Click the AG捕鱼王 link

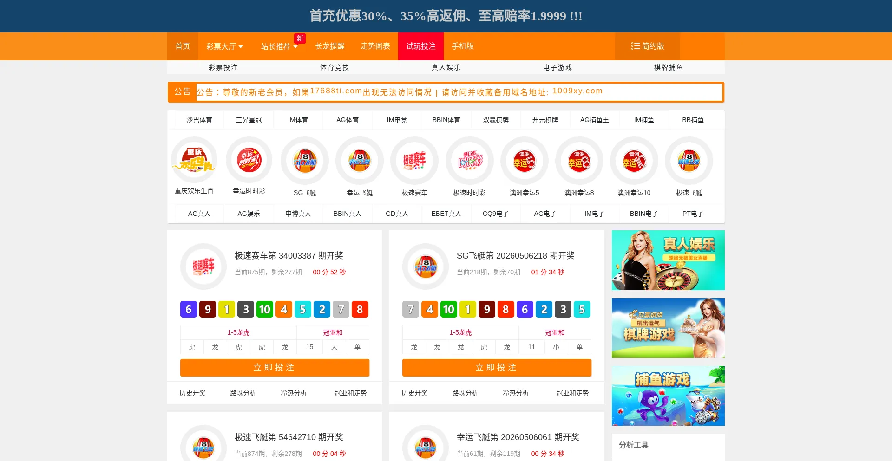(x=594, y=120)
